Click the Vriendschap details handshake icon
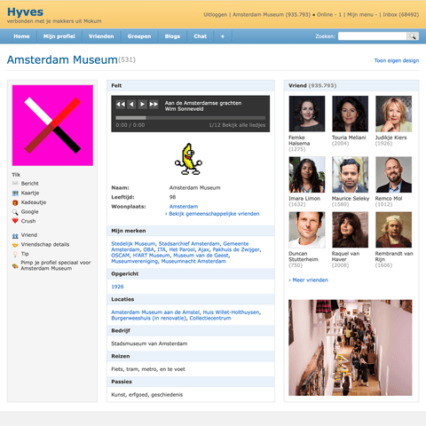This screenshot has width=426, height=426. (x=15, y=245)
